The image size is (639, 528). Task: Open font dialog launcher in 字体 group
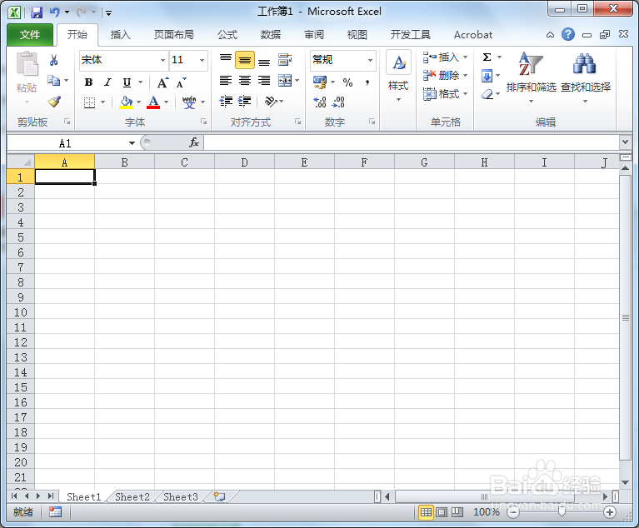click(203, 122)
